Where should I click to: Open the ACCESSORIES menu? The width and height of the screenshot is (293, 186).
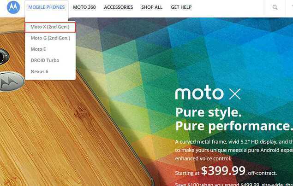tap(119, 7)
